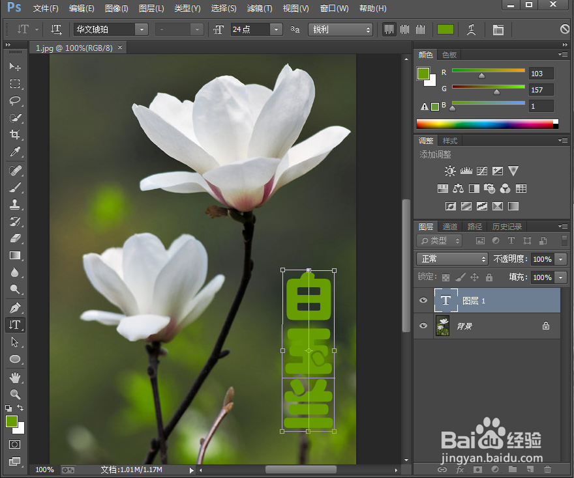The height and width of the screenshot is (478, 574).
Task: Set center align vertical text option
Action: (404, 29)
